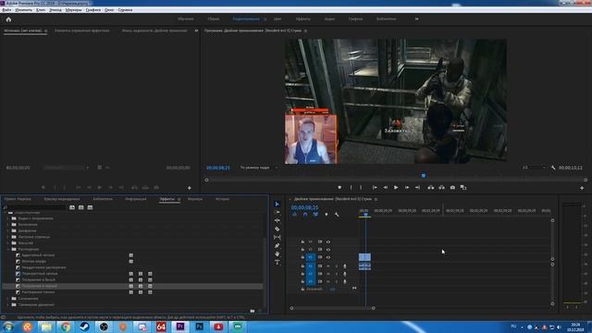Open timeline display settings wrench

pos(337,215)
